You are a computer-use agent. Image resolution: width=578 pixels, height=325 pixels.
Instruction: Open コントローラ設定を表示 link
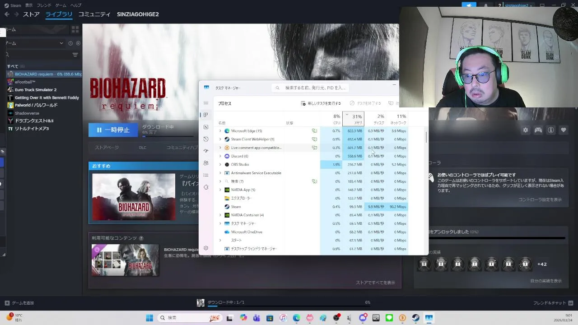tap(540, 200)
